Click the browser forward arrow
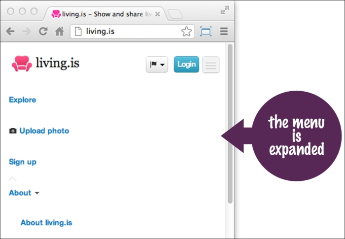This screenshot has height=239, width=345. tap(27, 32)
